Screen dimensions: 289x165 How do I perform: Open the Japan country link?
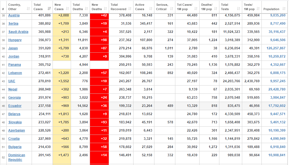(x=13, y=48)
